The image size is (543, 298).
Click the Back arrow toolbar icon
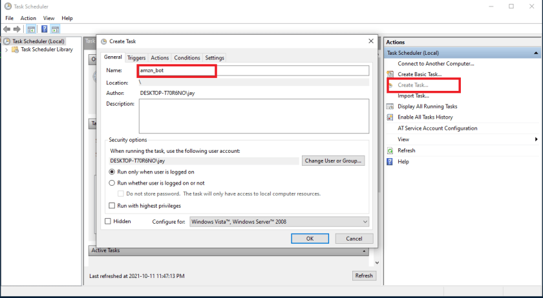click(x=6, y=30)
